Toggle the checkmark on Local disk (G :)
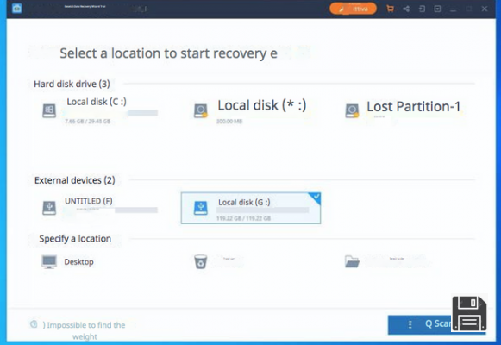This screenshot has width=501, height=345. tap(316, 197)
